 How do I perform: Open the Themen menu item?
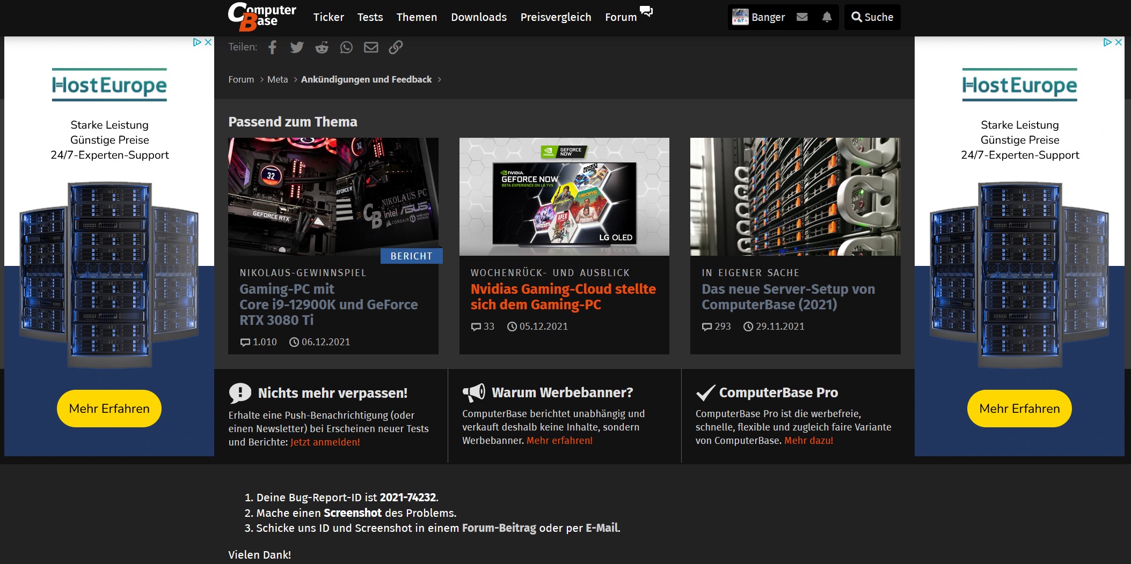417,17
